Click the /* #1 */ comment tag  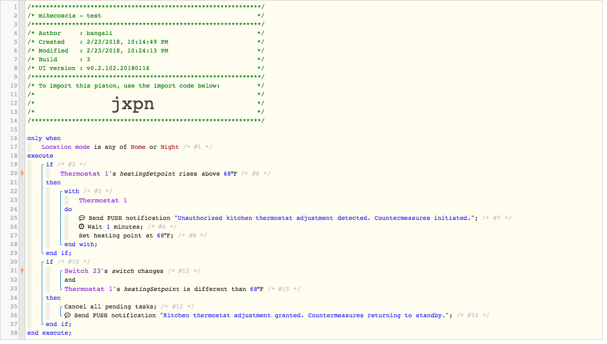pyautogui.click(x=197, y=147)
